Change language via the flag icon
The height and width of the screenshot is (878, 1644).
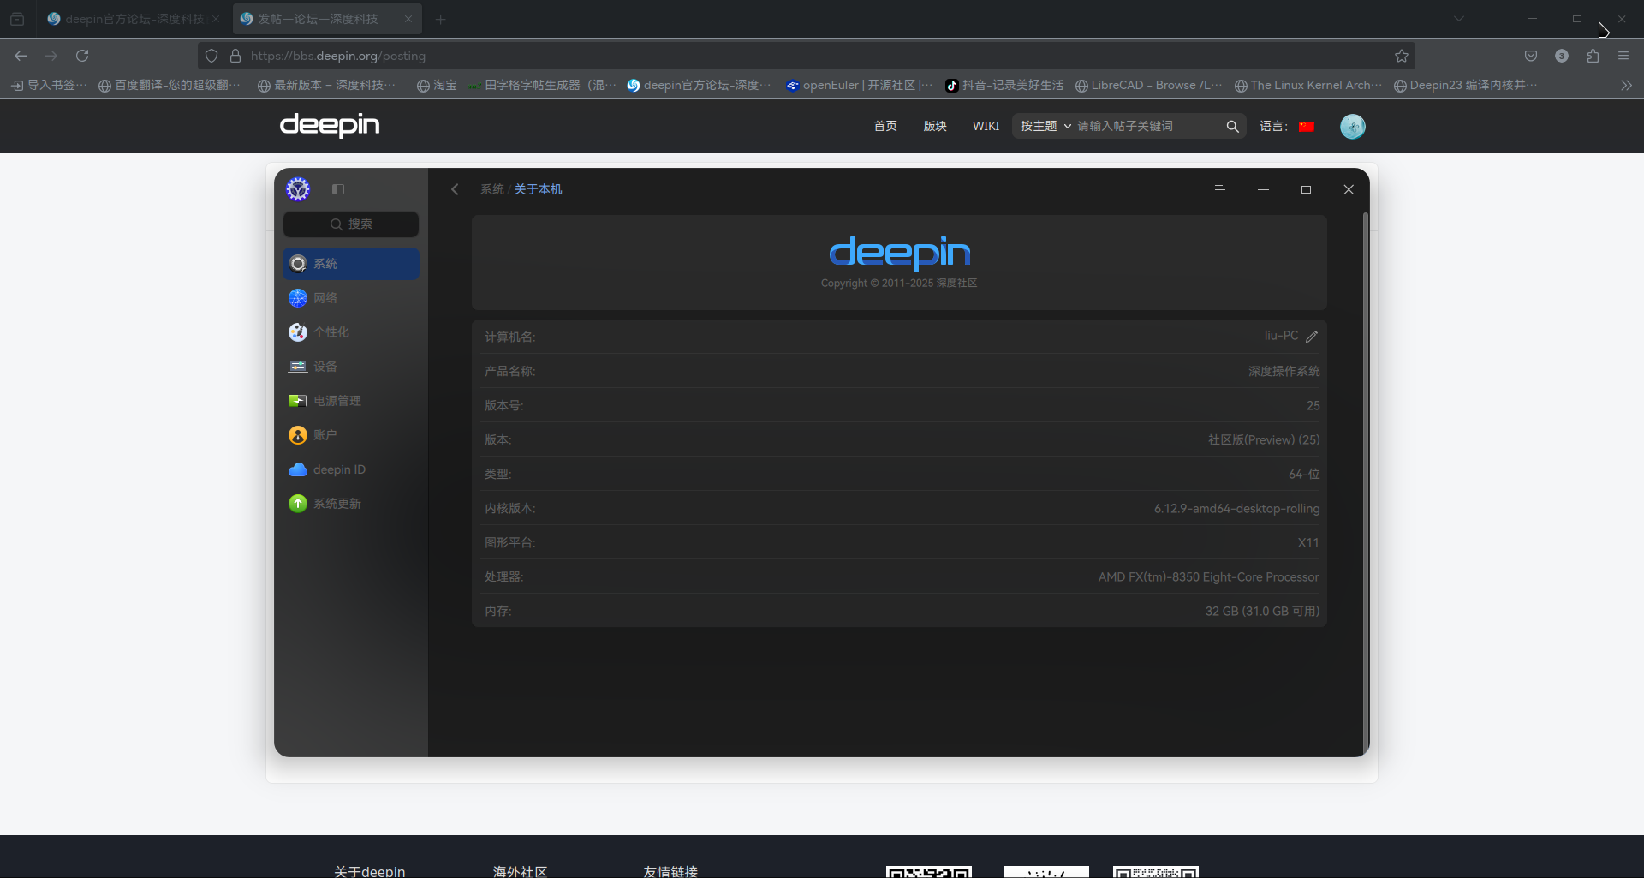point(1307,126)
